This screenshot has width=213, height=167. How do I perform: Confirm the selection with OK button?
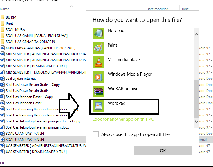coord(163,150)
